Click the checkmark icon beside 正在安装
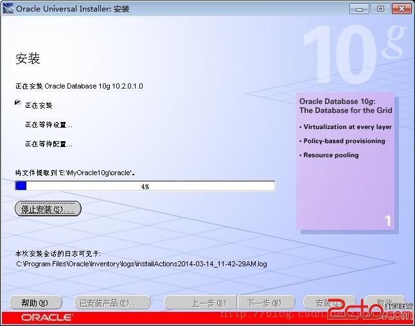 [x=18, y=103]
